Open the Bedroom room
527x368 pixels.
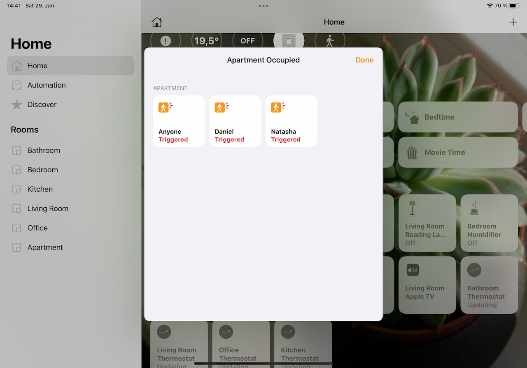pos(70,170)
